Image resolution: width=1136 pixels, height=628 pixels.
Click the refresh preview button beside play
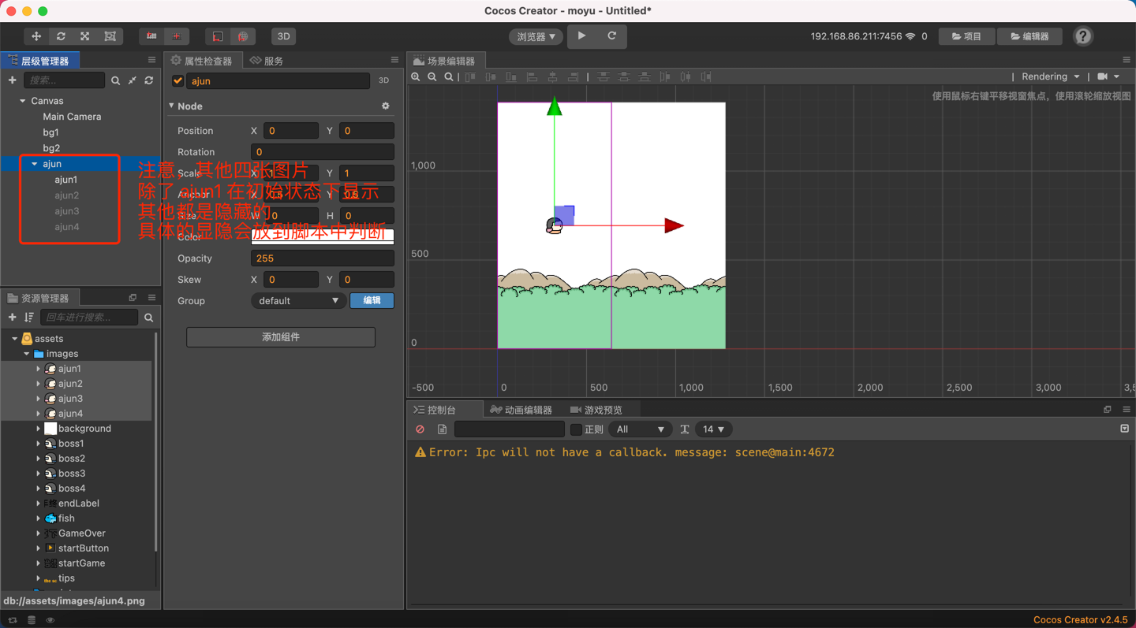tap(611, 35)
